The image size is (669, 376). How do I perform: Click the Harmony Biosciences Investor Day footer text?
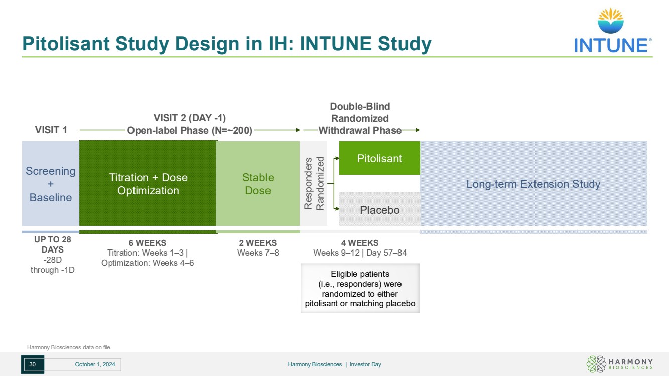point(334,364)
